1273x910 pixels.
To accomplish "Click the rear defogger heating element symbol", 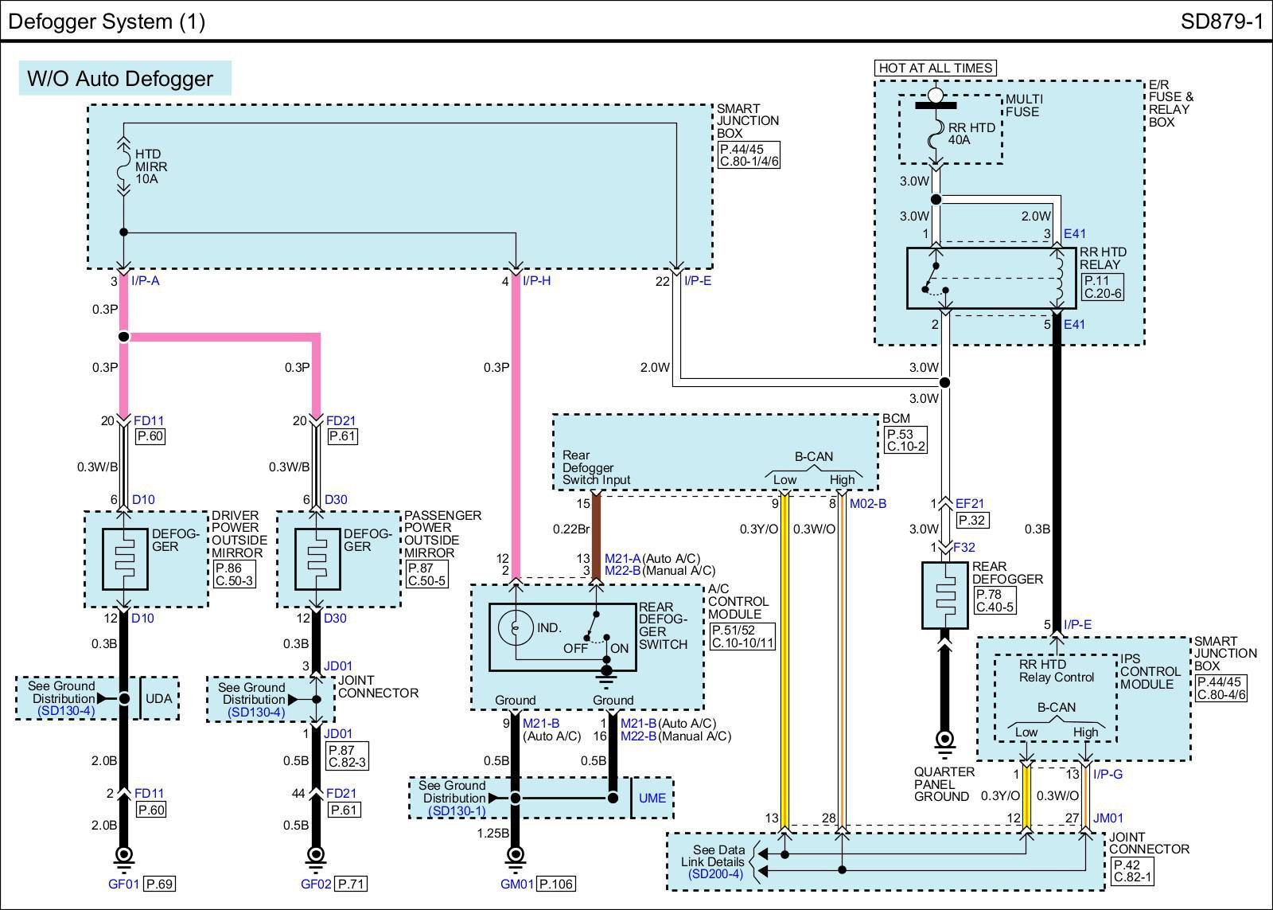I will 944,595.
